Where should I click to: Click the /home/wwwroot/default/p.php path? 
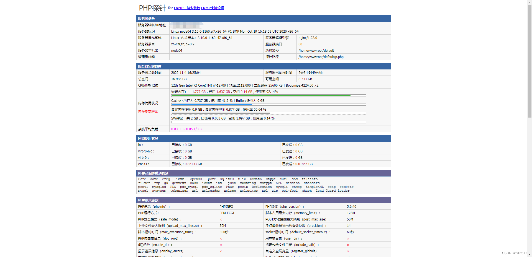321,57
